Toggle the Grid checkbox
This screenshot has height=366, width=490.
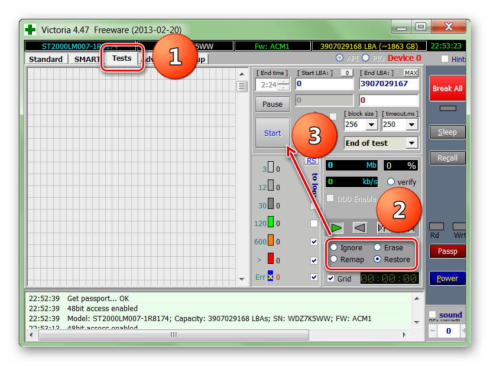330,279
